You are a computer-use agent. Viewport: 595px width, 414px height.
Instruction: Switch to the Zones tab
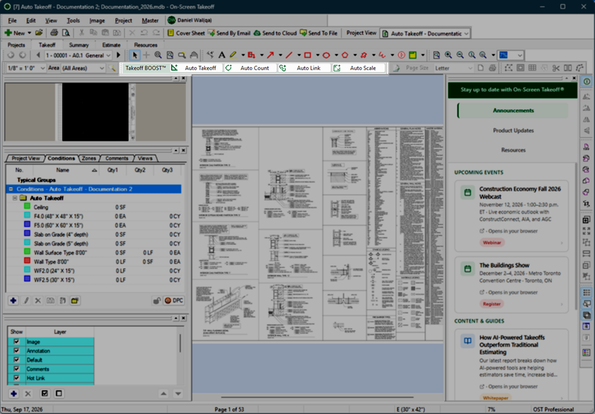89,158
